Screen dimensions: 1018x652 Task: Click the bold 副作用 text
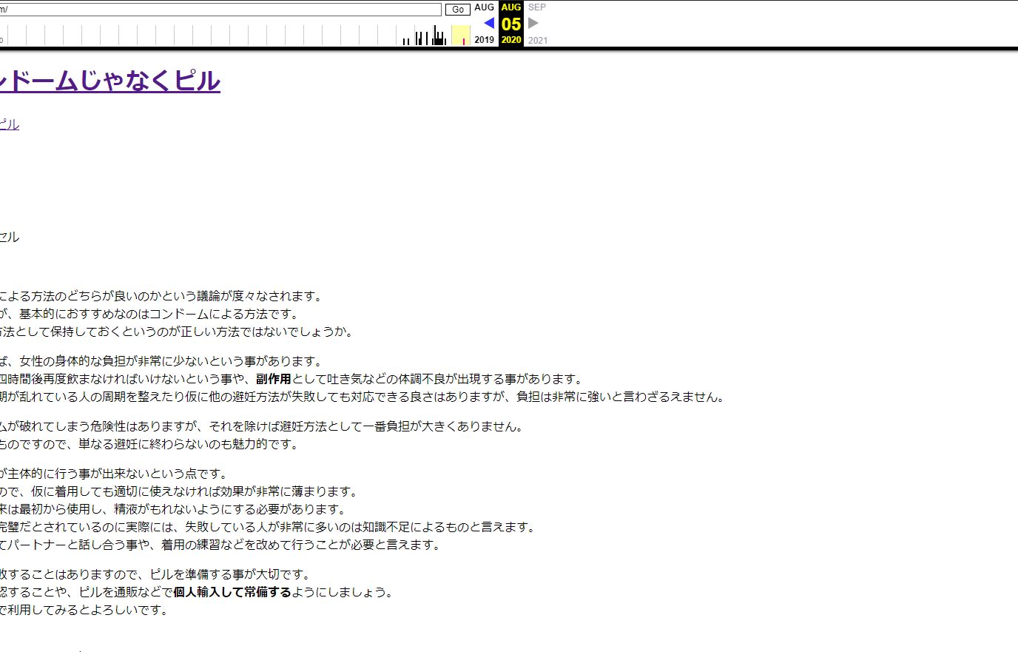(x=273, y=379)
